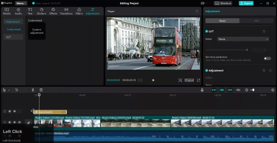Mute the main video track audio
277x143 pixels.
19,122
